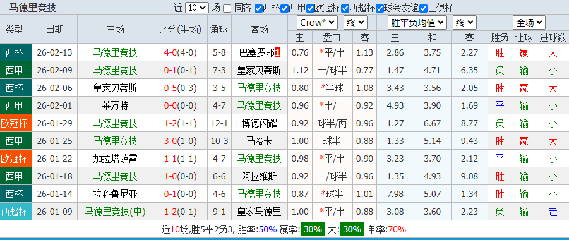Open 马德里竞技(中) home team link
The height and width of the screenshot is (240, 569).
click(115, 212)
